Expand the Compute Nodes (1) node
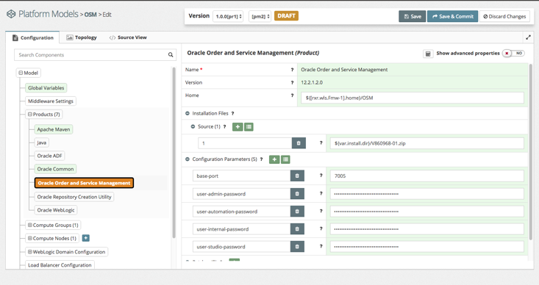Viewport: 539px width, 285px height. pyautogui.click(x=30, y=238)
